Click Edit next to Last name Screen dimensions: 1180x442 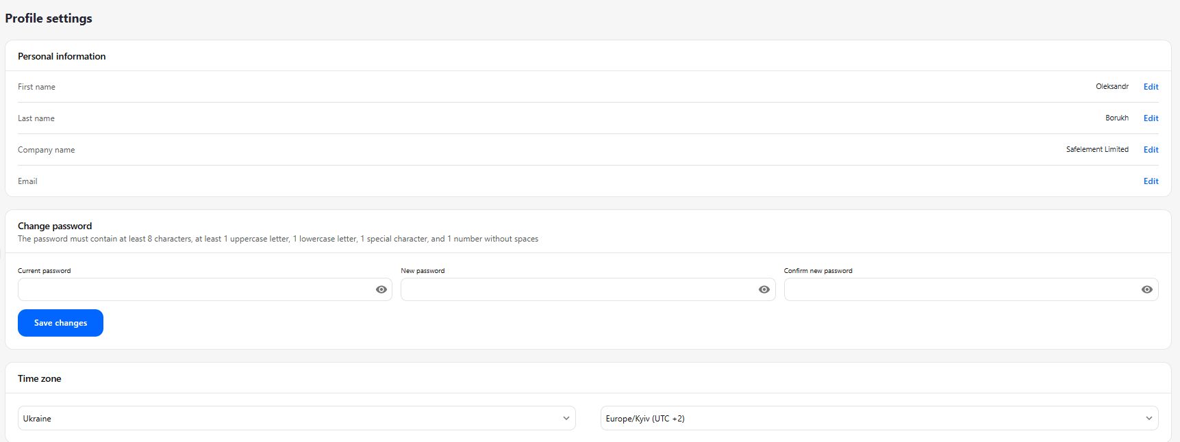tap(1151, 118)
